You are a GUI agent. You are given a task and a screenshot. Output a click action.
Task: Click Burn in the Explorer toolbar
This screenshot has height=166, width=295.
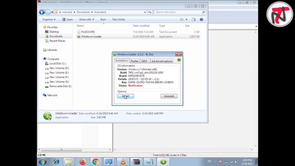click(103, 19)
